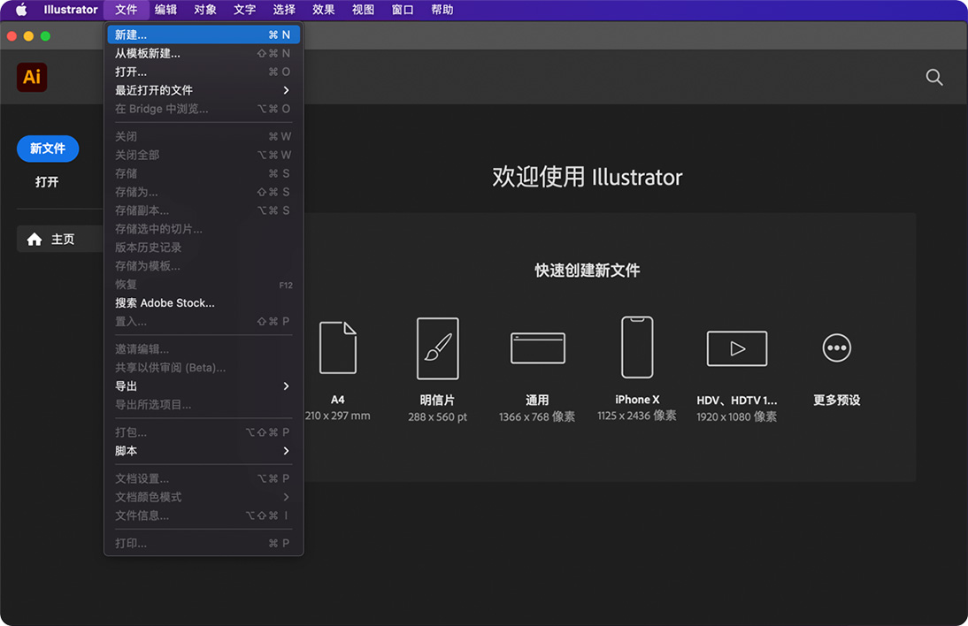Open the 效果 menu
The width and height of the screenshot is (968, 626).
[323, 10]
